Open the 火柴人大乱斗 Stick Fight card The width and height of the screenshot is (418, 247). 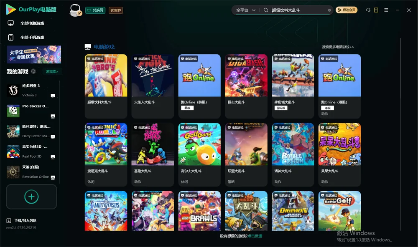click(x=153, y=86)
